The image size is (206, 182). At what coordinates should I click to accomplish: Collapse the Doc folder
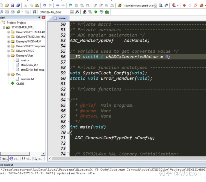pos(9,74)
